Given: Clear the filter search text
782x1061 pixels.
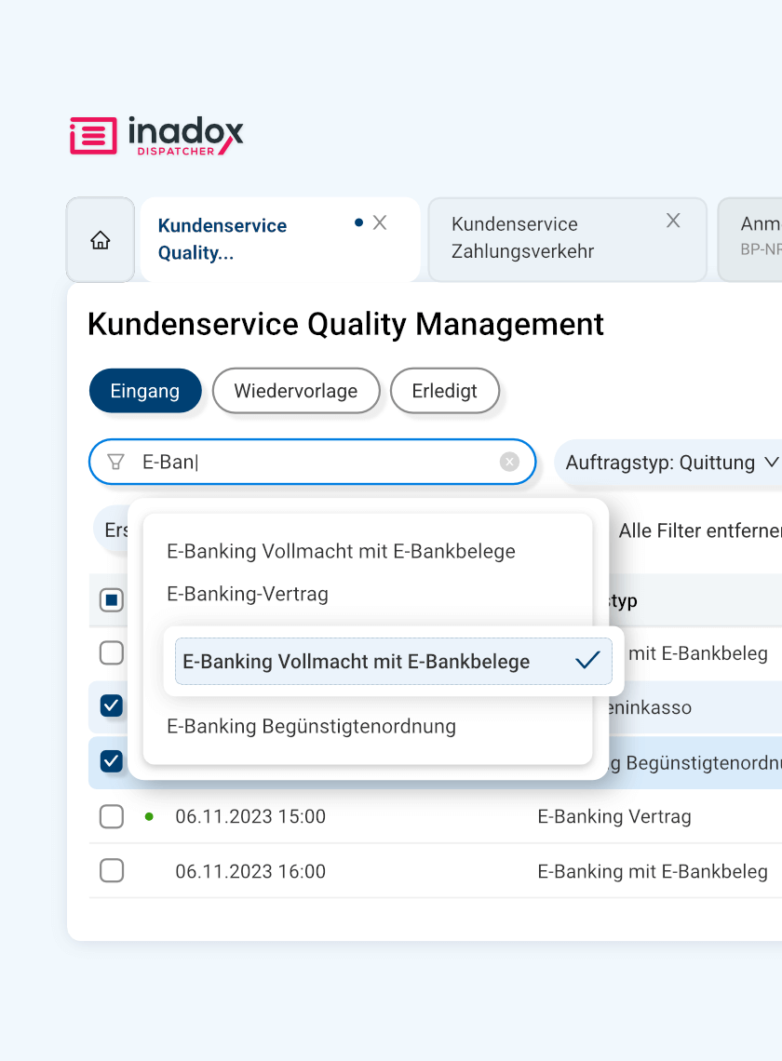Looking at the screenshot, I should (509, 462).
